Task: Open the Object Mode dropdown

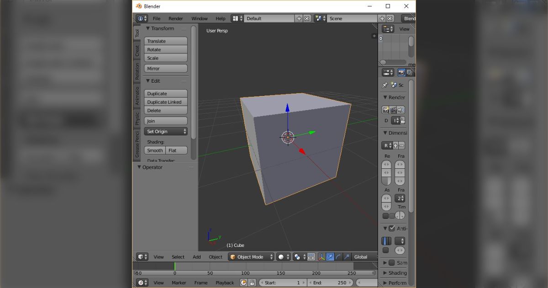Action: pyautogui.click(x=251, y=256)
